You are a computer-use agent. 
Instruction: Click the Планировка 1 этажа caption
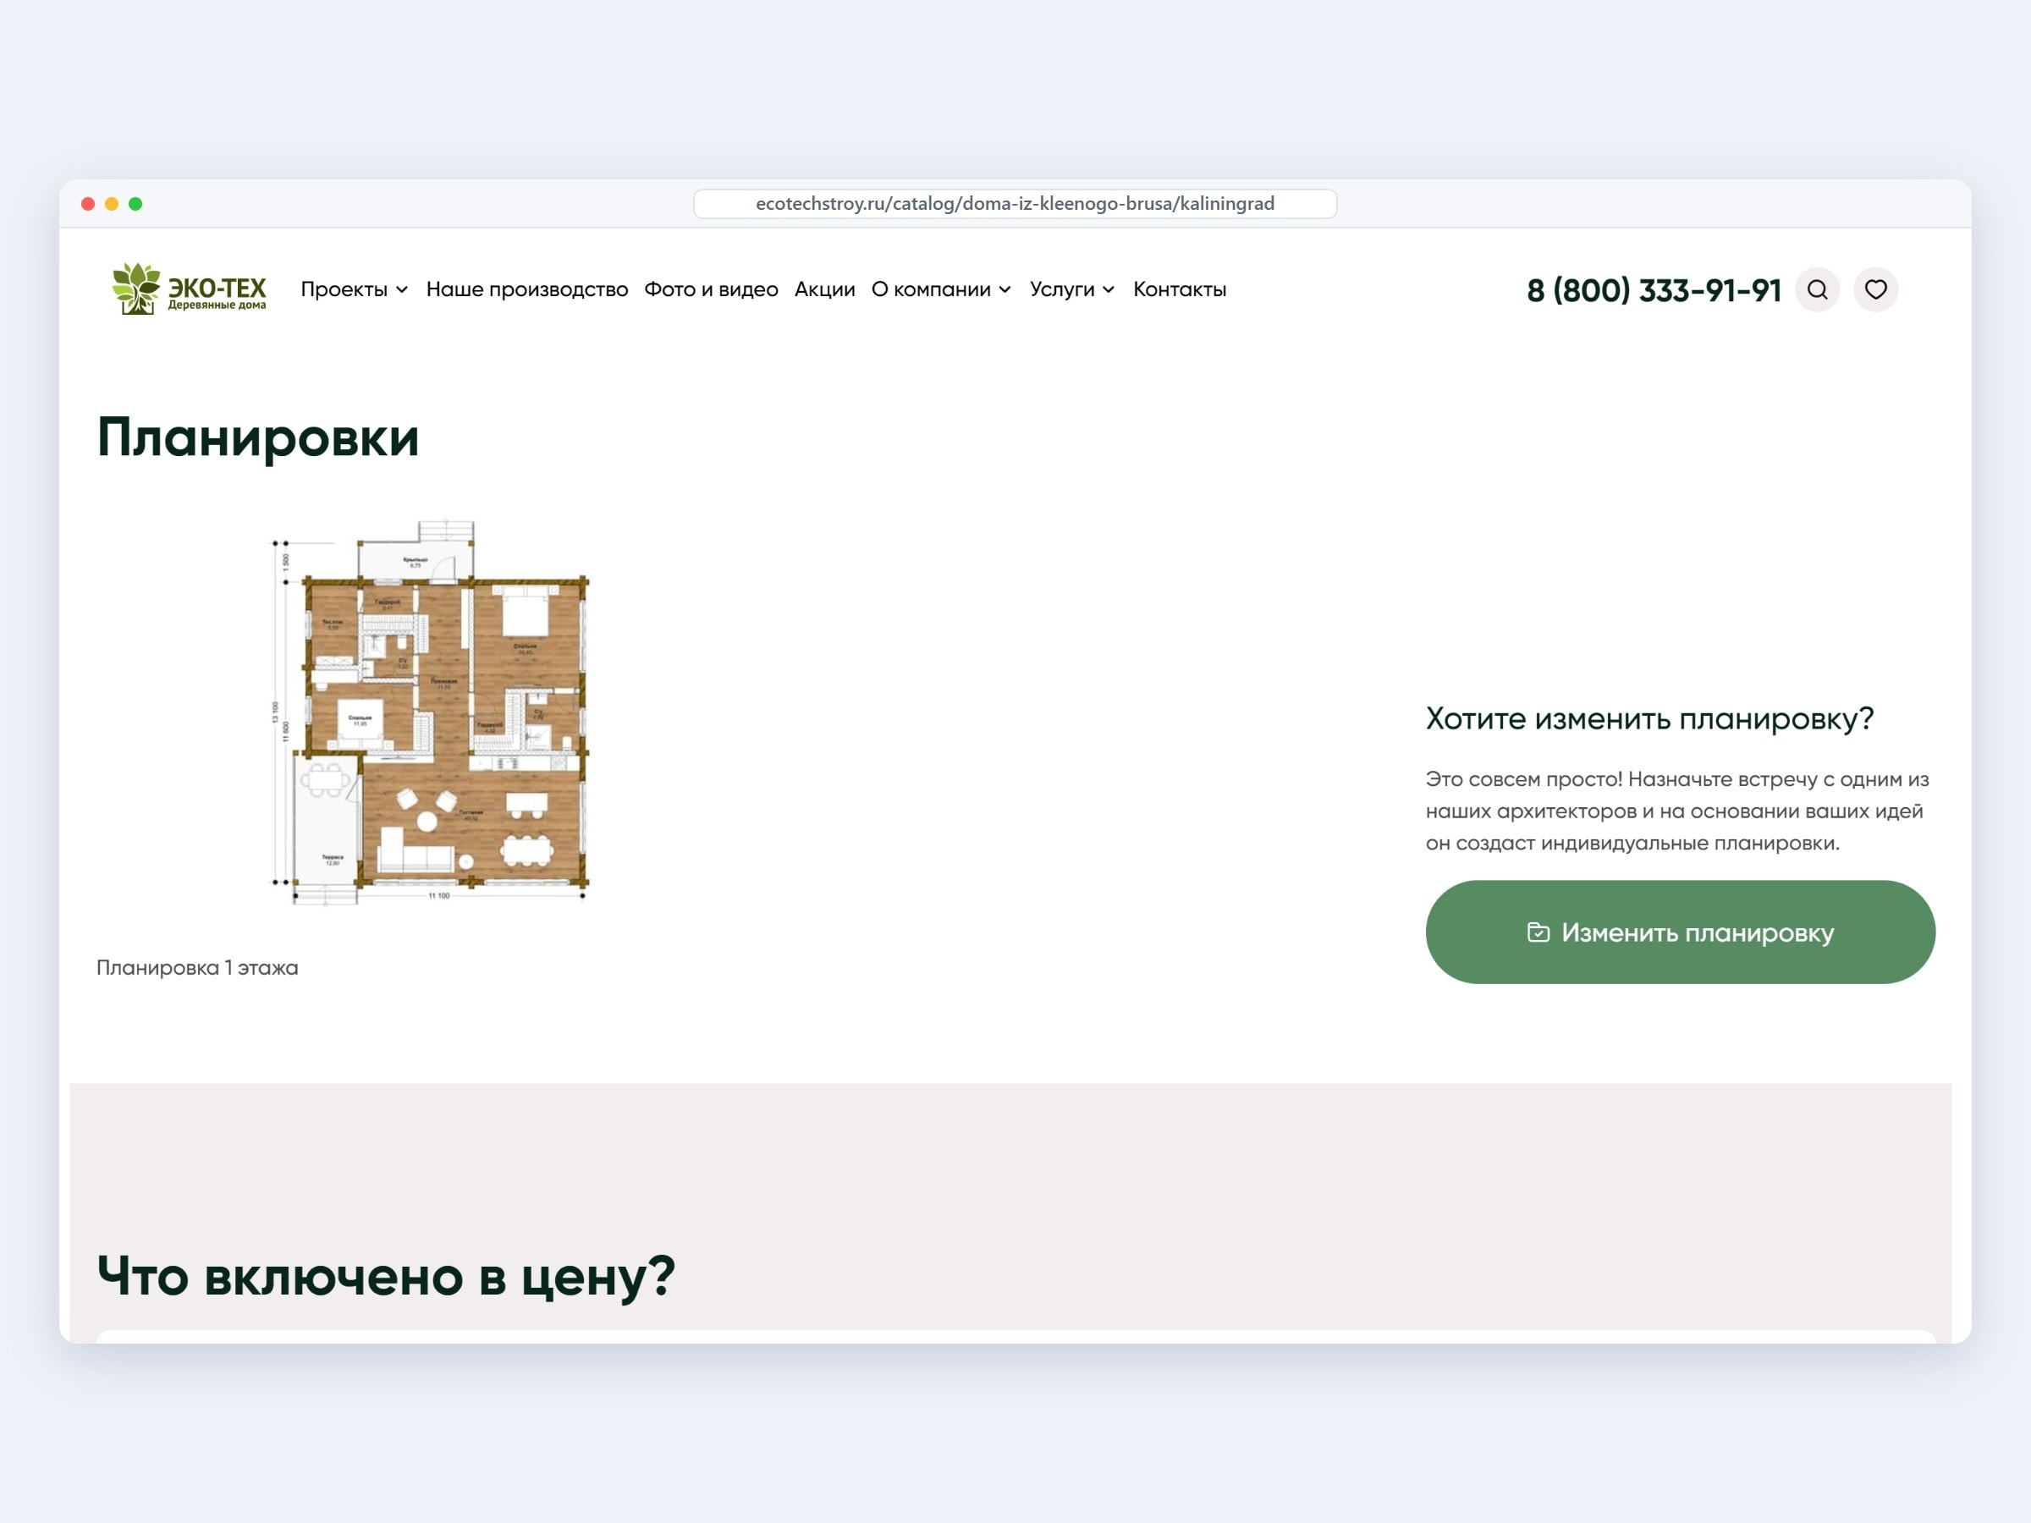[x=197, y=968]
